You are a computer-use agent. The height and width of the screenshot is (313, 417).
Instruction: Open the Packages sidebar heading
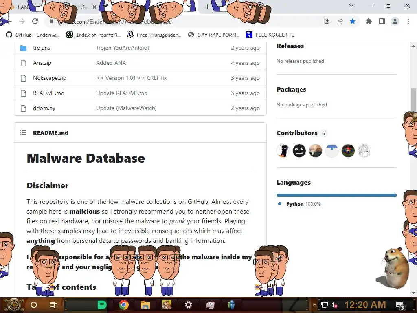tap(291, 89)
